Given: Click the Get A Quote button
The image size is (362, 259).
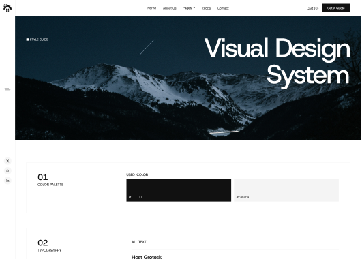Looking at the screenshot, I should click(x=336, y=8).
